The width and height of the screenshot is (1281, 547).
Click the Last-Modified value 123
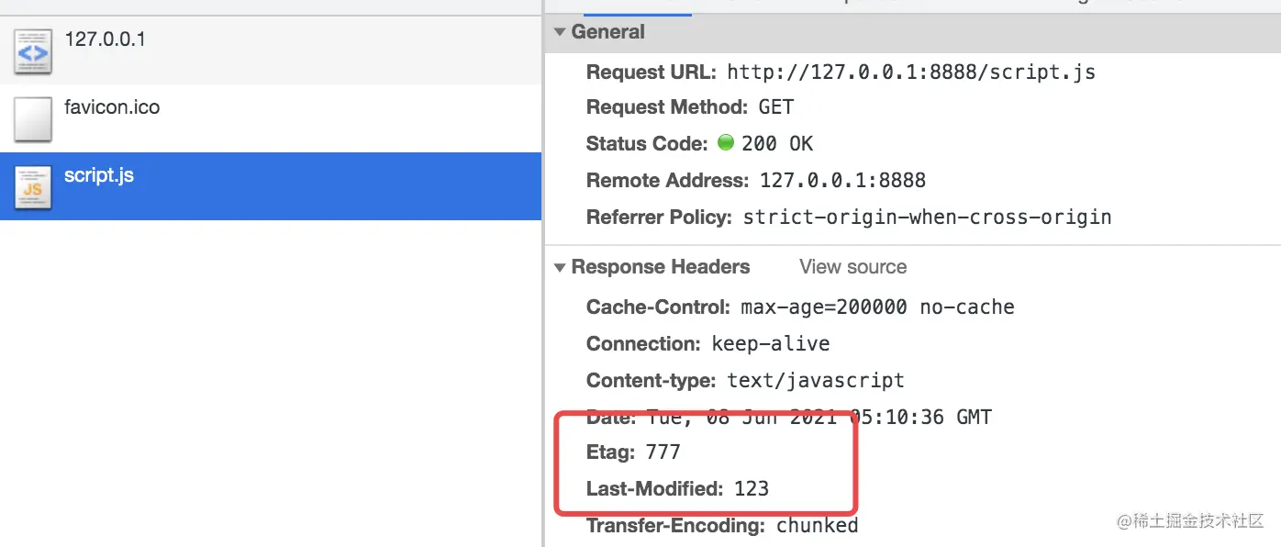coord(752,488)
